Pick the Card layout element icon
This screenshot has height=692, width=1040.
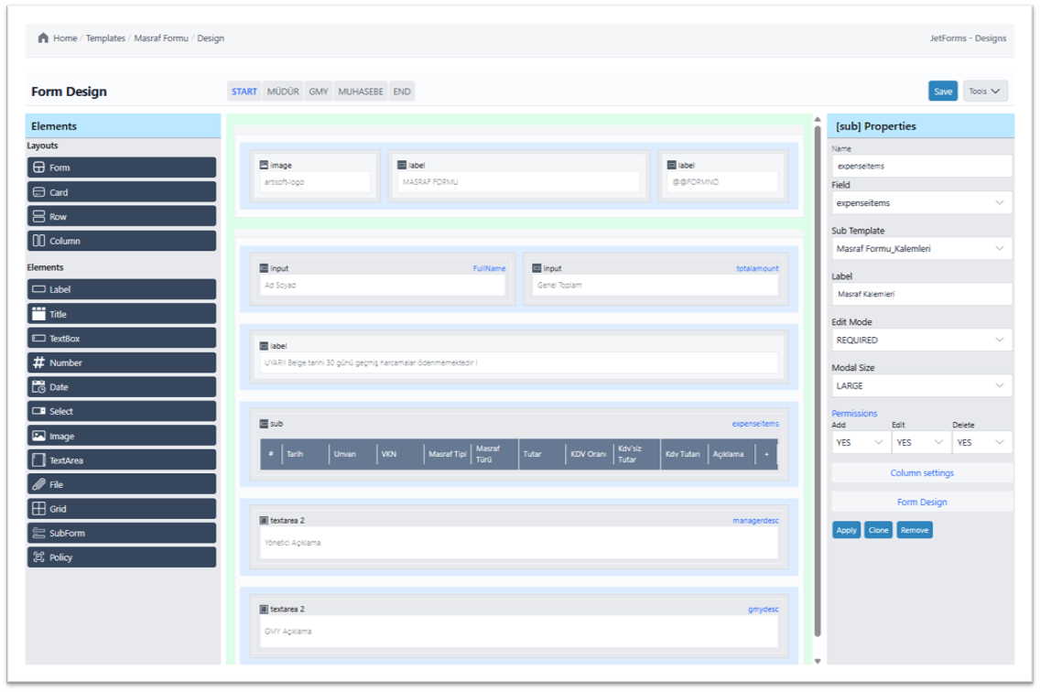pos(38,192)
